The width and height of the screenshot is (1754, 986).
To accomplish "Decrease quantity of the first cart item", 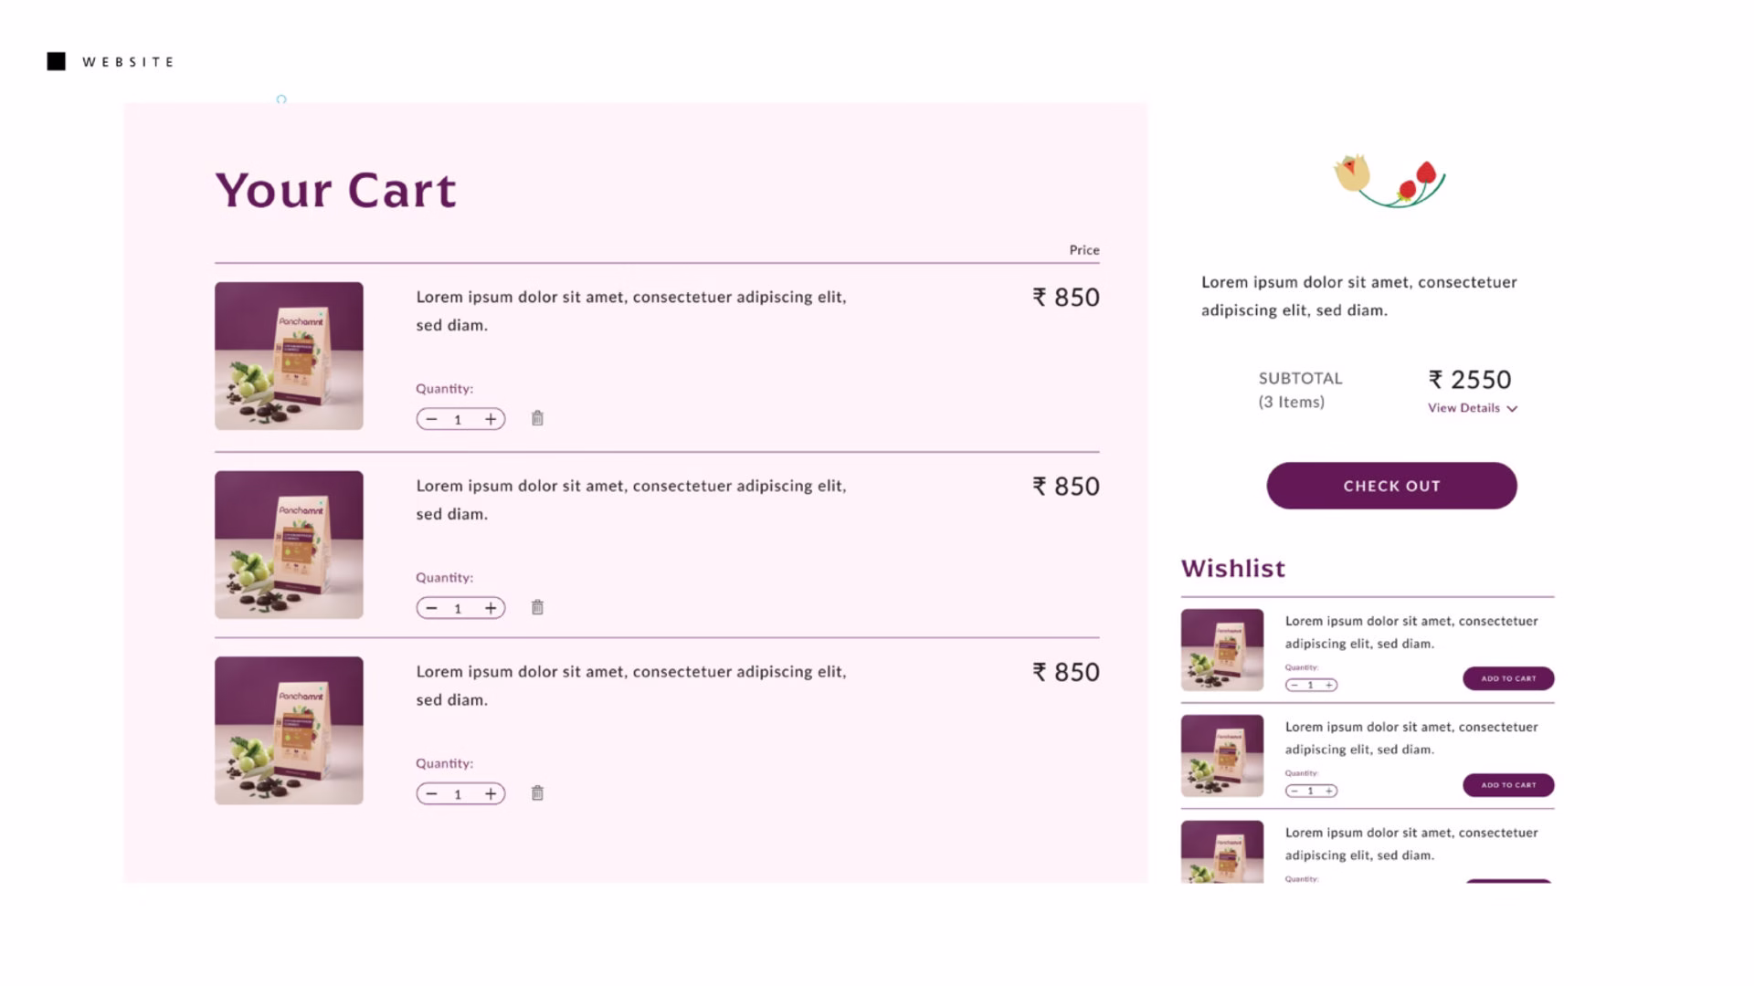I will coord(431,419).
